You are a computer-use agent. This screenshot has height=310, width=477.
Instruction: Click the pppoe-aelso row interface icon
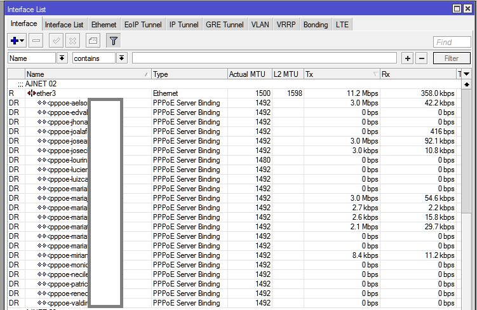tap(42, 103)
